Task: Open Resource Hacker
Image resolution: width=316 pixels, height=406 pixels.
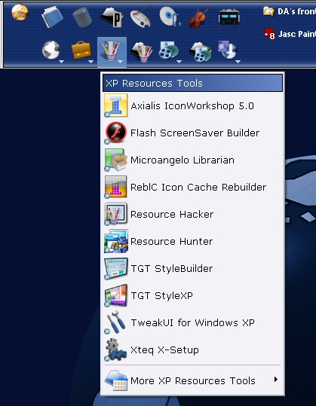Action: coord(192,214)
